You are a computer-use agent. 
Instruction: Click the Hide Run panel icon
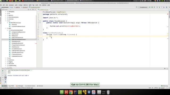(167, 69)
